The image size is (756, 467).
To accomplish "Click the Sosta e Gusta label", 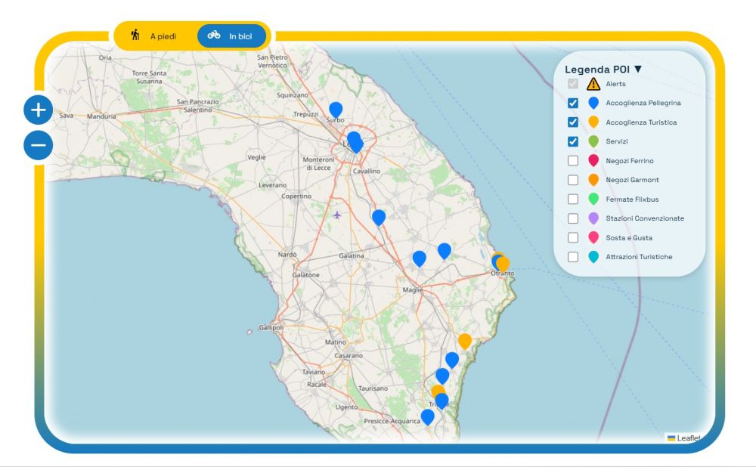I will click(x=629, y=238).
